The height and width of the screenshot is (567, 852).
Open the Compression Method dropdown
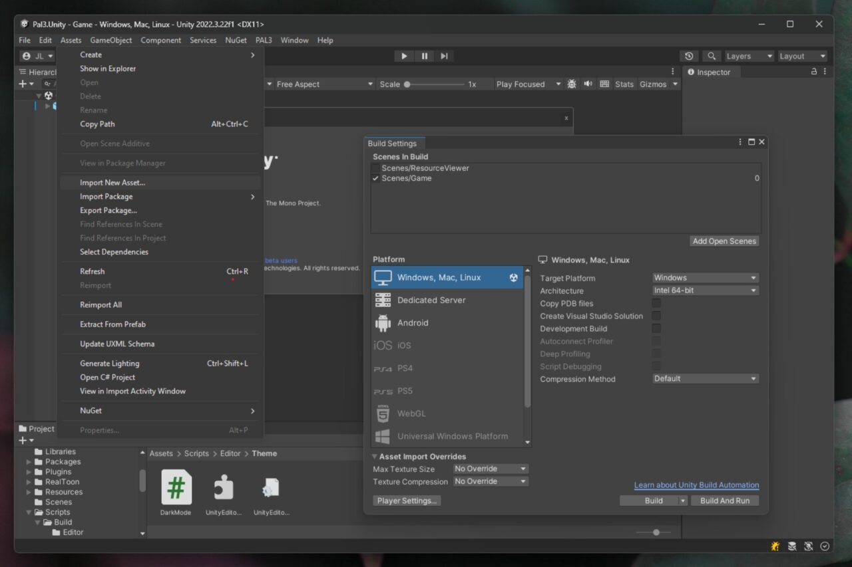coord(706,379)
